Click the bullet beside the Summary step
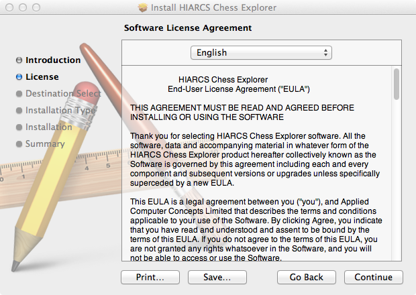Screen dimensions: 416x295 (19, 144)
